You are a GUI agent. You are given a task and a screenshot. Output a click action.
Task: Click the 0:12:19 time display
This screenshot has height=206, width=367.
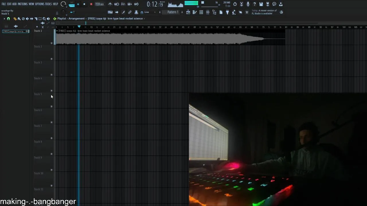tap(155, 4)
